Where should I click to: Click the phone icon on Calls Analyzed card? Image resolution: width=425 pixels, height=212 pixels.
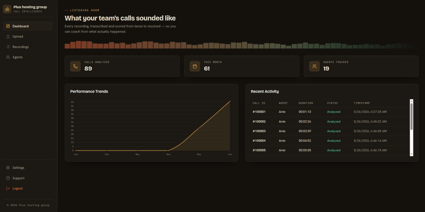pos(76,66)
